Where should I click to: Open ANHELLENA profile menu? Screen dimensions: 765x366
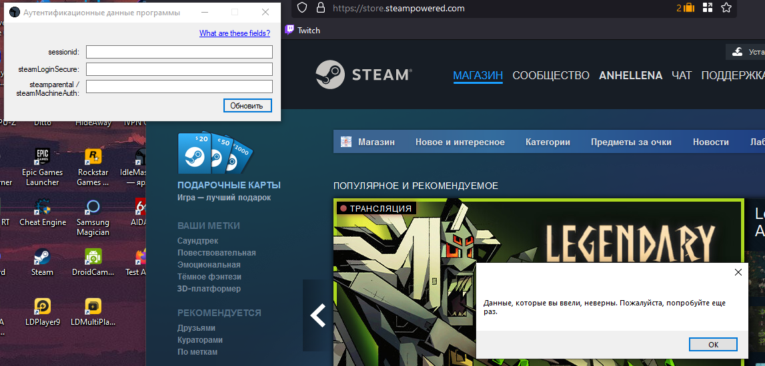tap(630, 75)
